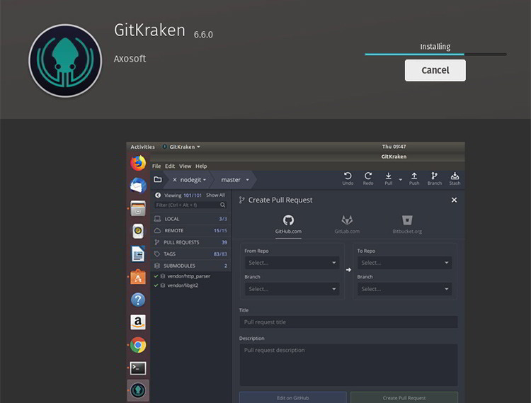
Task: Open the To Repo Branch dropdown
Action: (405, 289)
